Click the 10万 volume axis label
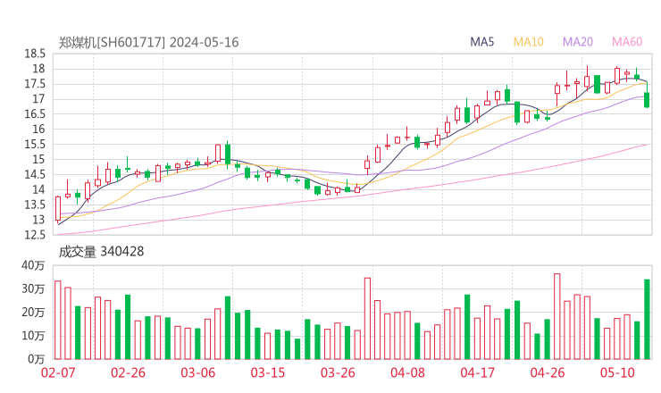This screenshot has width=661, height=393. (x=33, y=336)
